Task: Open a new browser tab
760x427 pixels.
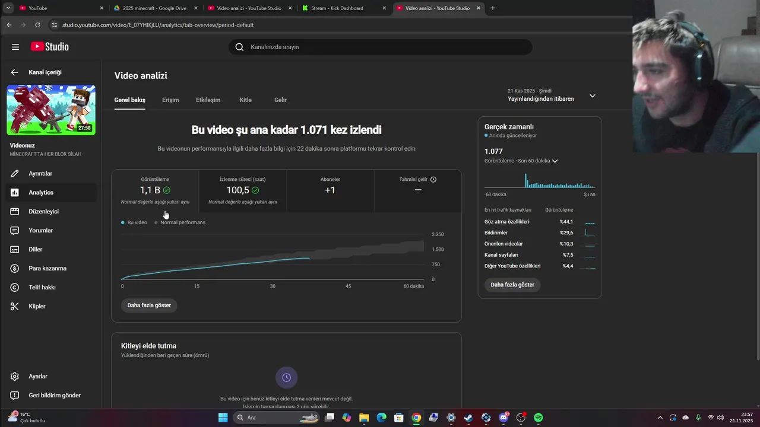Action: 493,8
